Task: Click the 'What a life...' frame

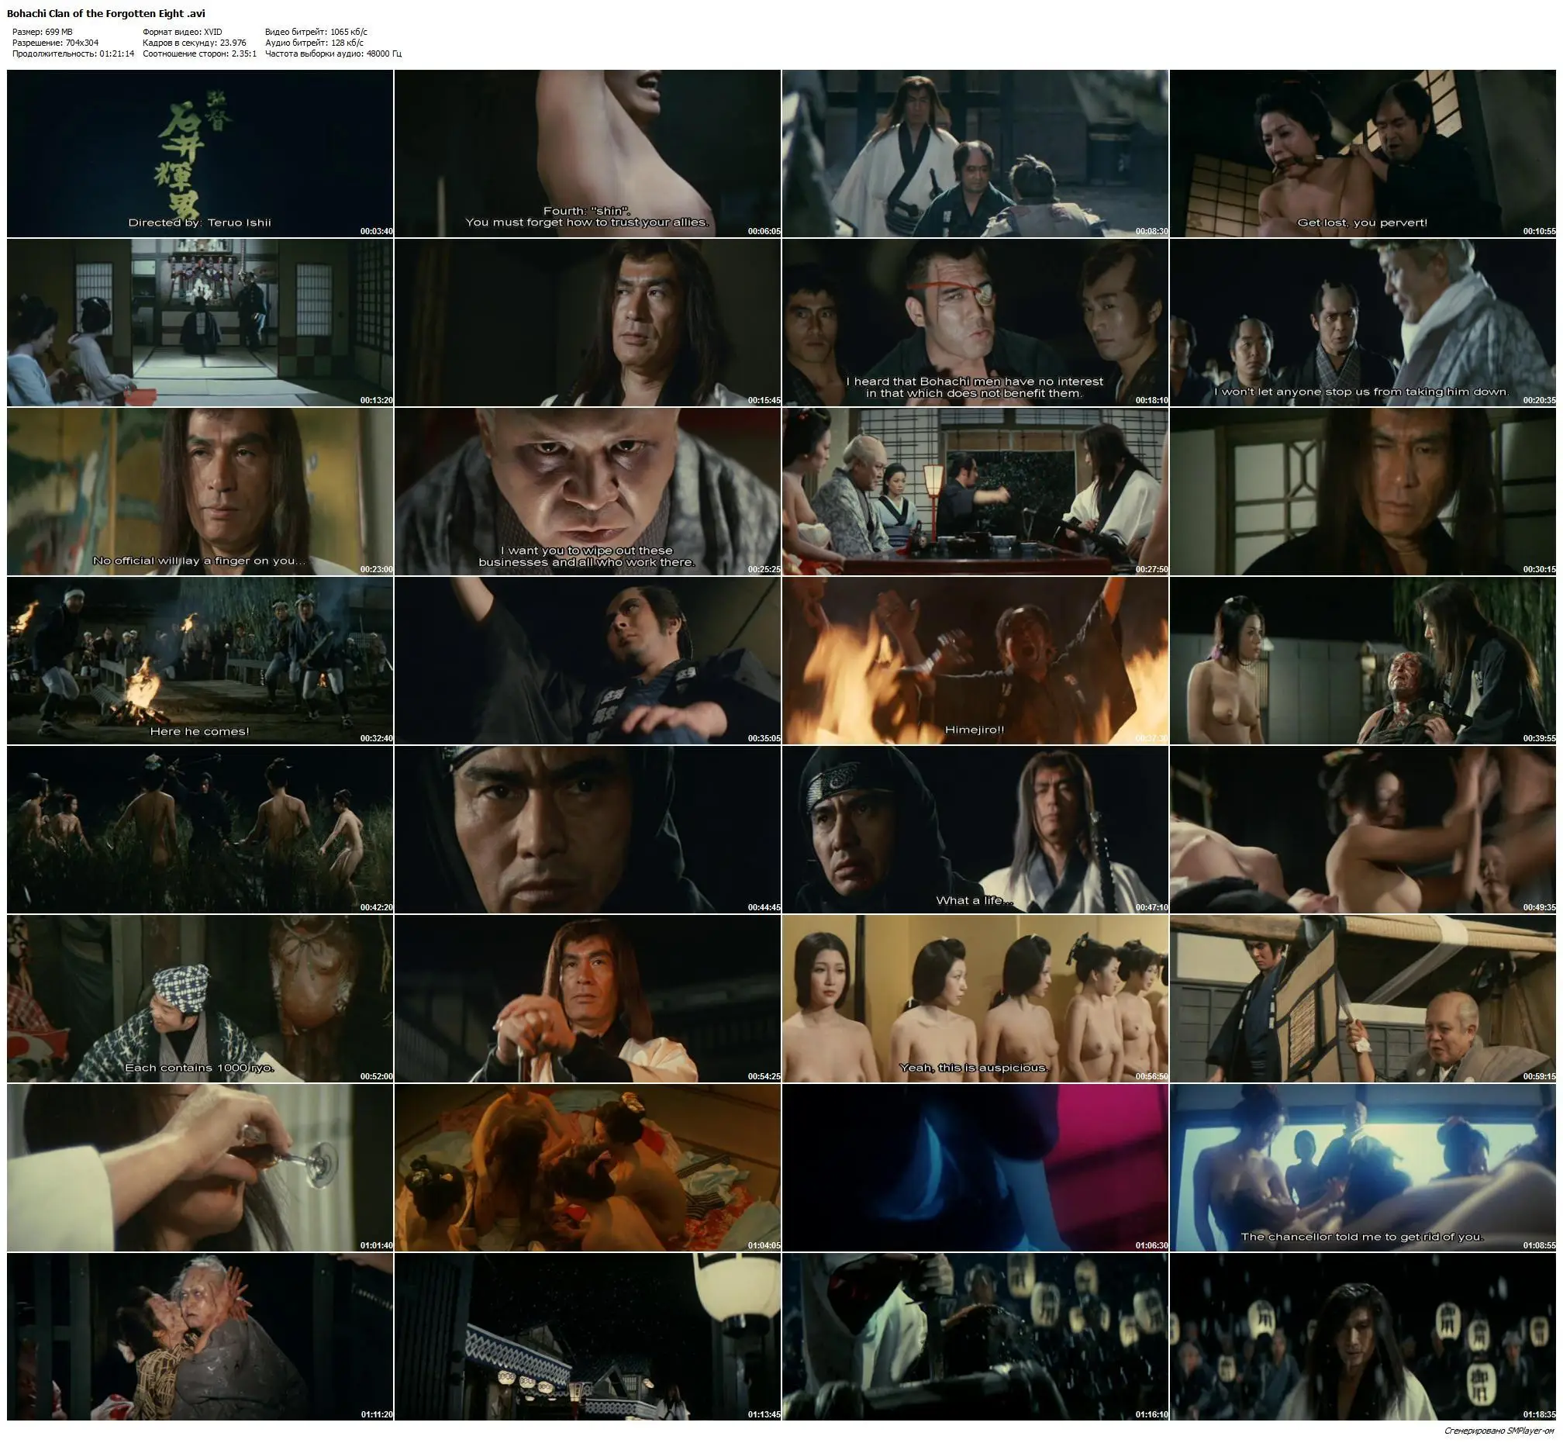Action: (975, 829)
